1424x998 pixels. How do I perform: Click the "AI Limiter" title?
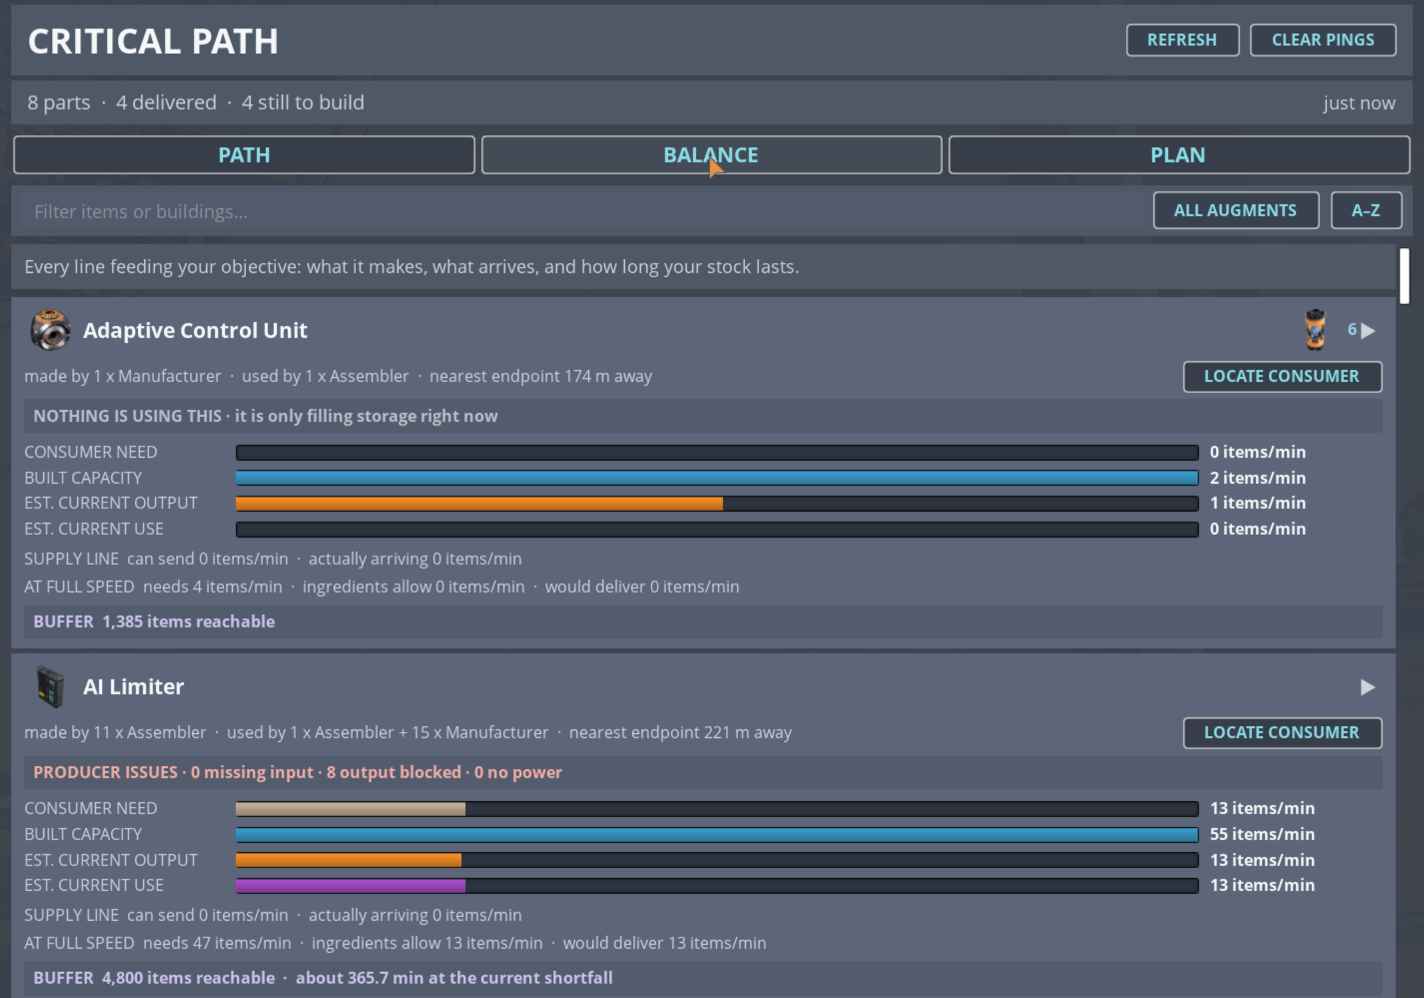coord(133,687)
